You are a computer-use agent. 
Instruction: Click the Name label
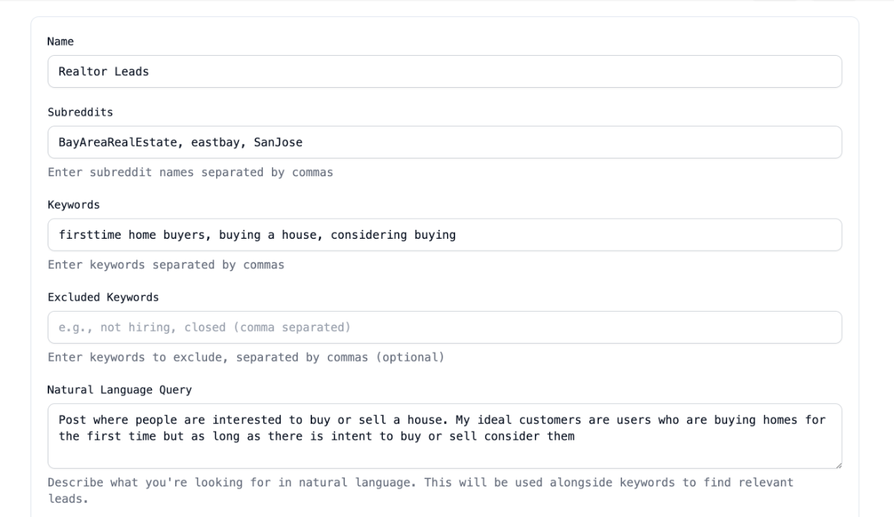tap(60, 42)
